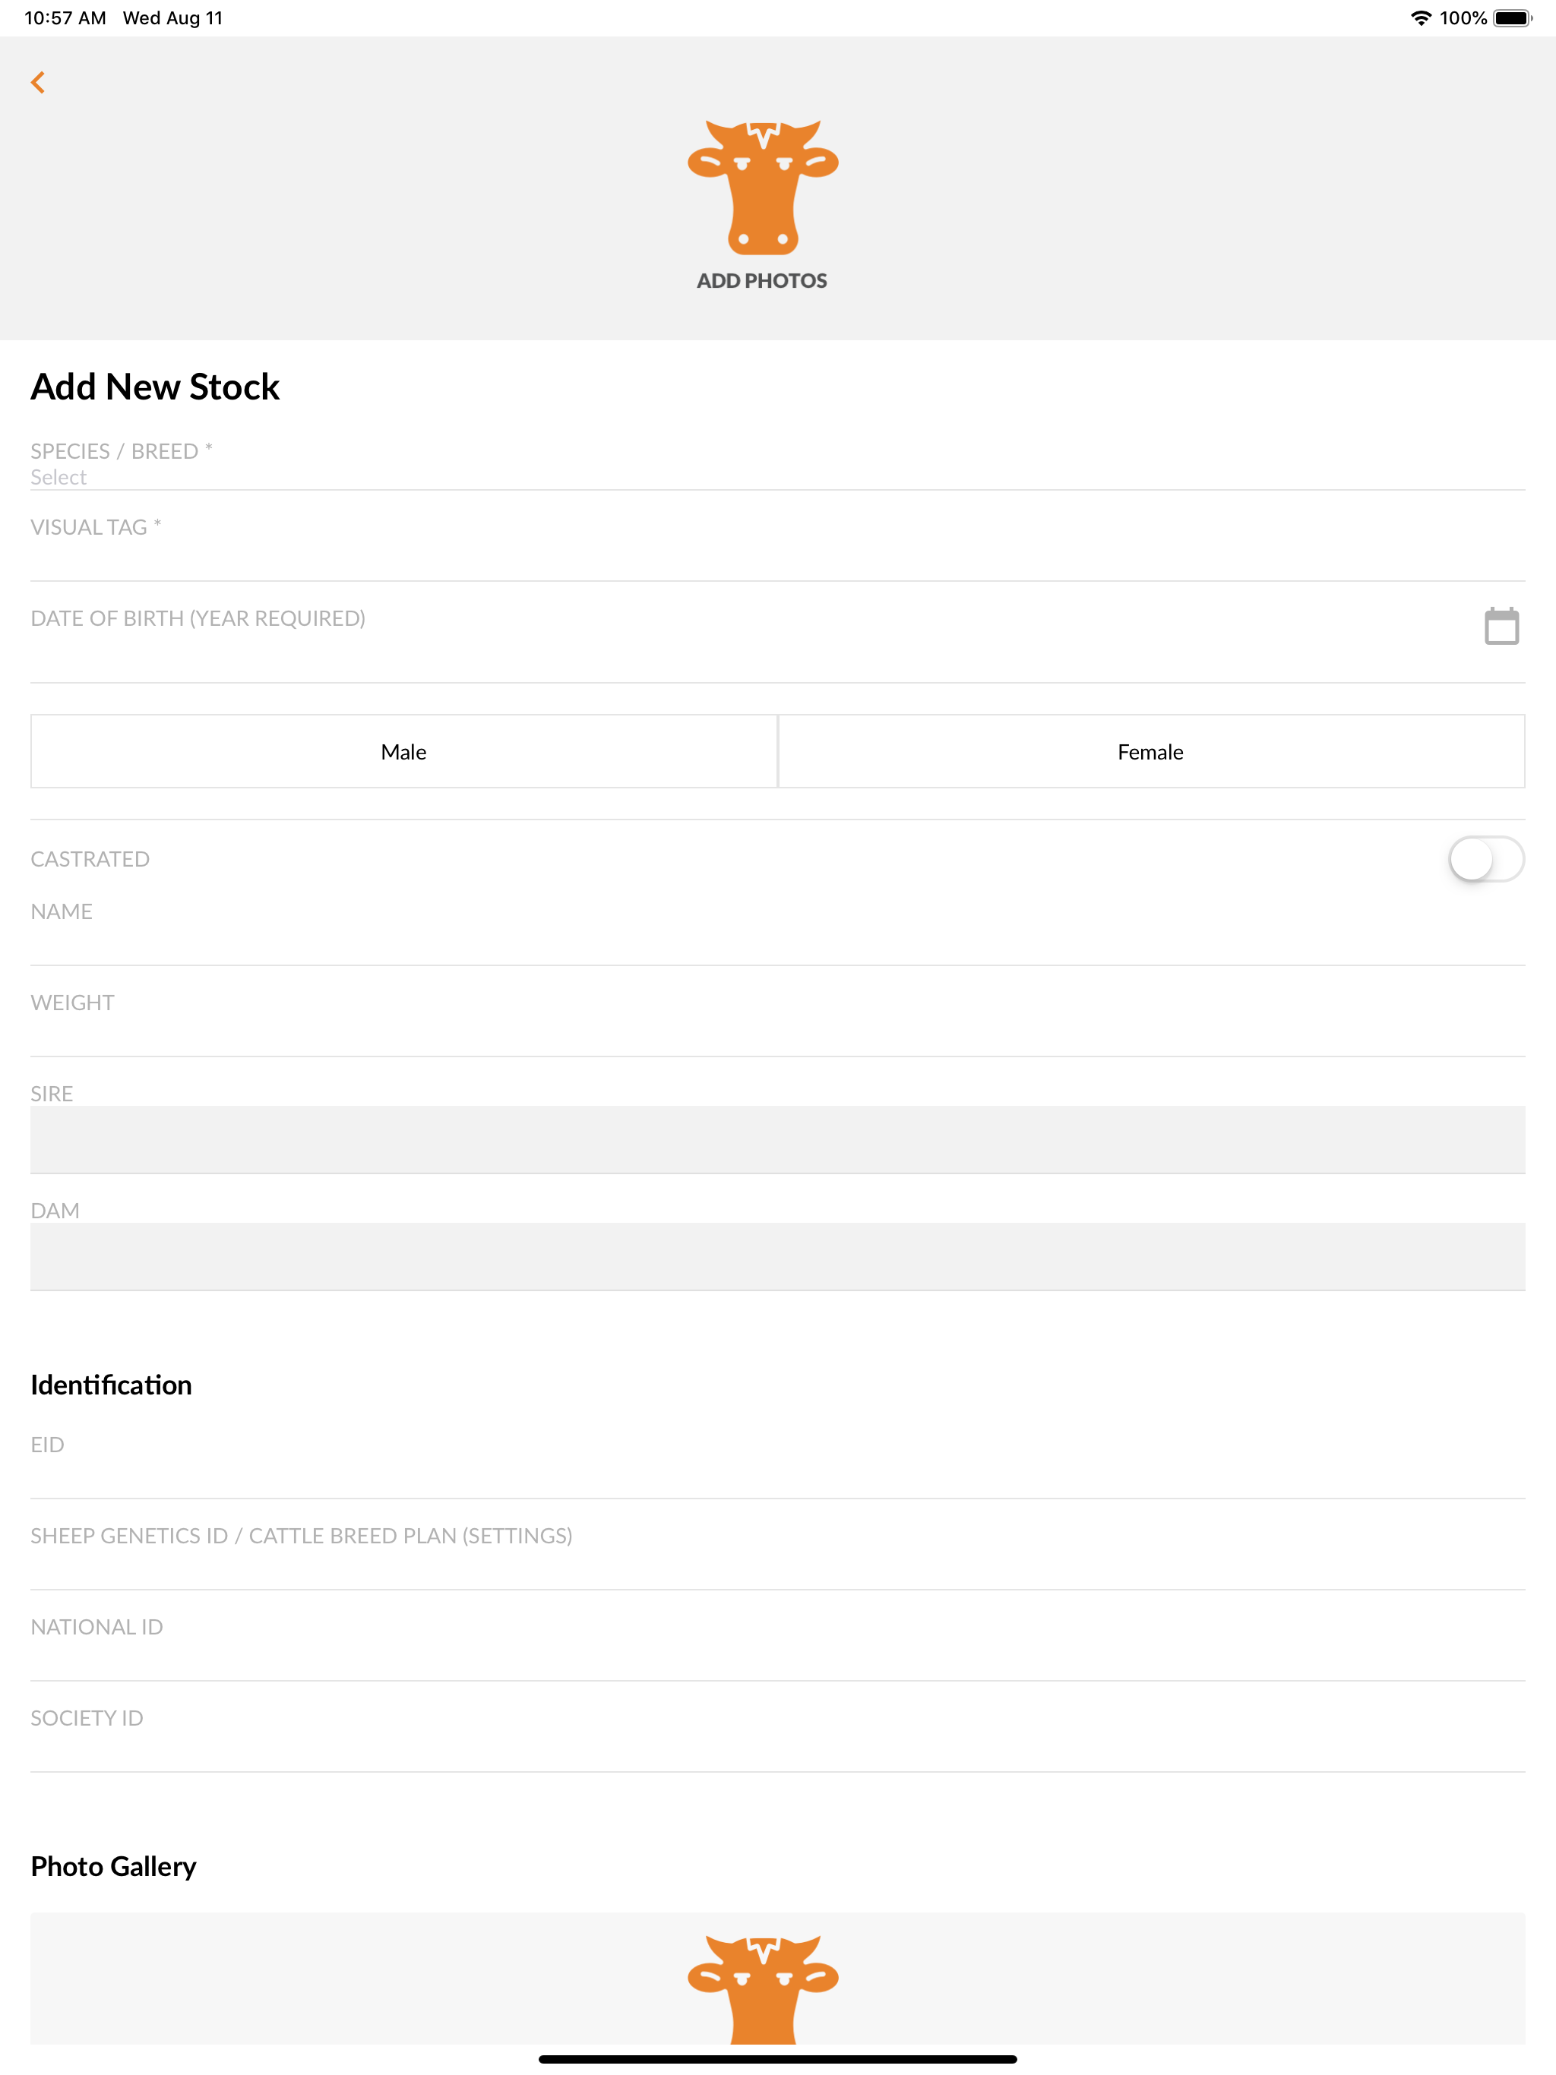The width and height of the screenshot is (1556, 2075).
Task: Focus the Weight input field
Action: (x=777, y=1022)
